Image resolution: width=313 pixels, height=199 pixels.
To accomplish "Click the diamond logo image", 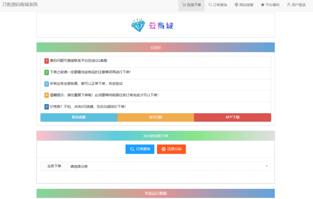I will 138,25.
